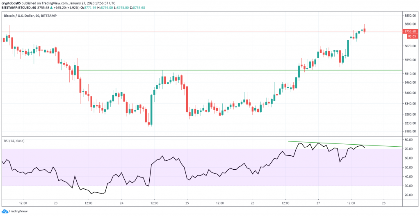The width and height of the screenshot is (420, 216).
Task: Jump to date 27 on time axis
Action: [x=318, y=203]
